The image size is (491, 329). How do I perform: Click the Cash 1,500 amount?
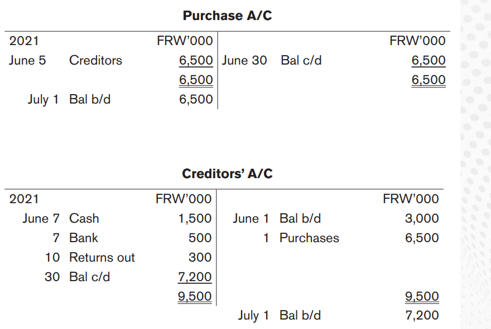pyautogui.click(x=195, y=218)
